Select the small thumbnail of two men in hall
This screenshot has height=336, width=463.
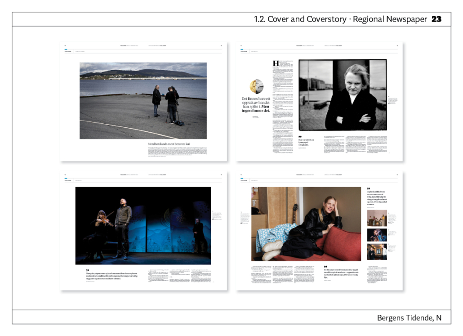tap(377, 252)
